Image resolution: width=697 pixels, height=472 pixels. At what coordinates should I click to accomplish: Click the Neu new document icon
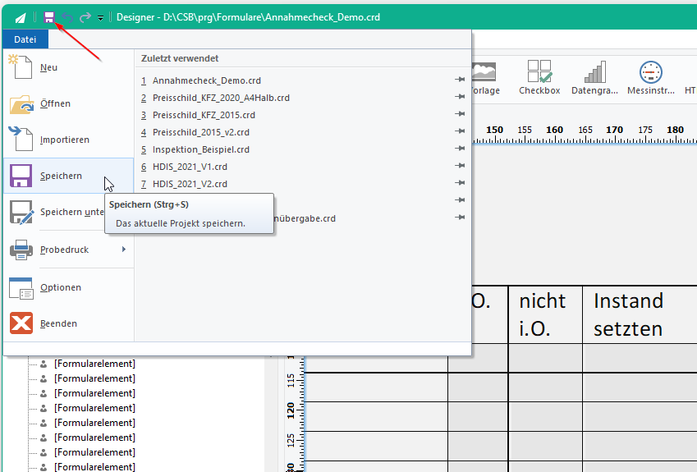20,67
